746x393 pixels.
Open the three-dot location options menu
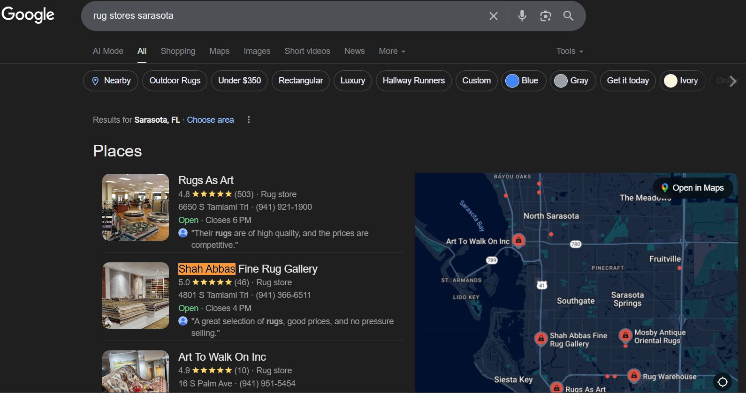[x=249, y=120]
